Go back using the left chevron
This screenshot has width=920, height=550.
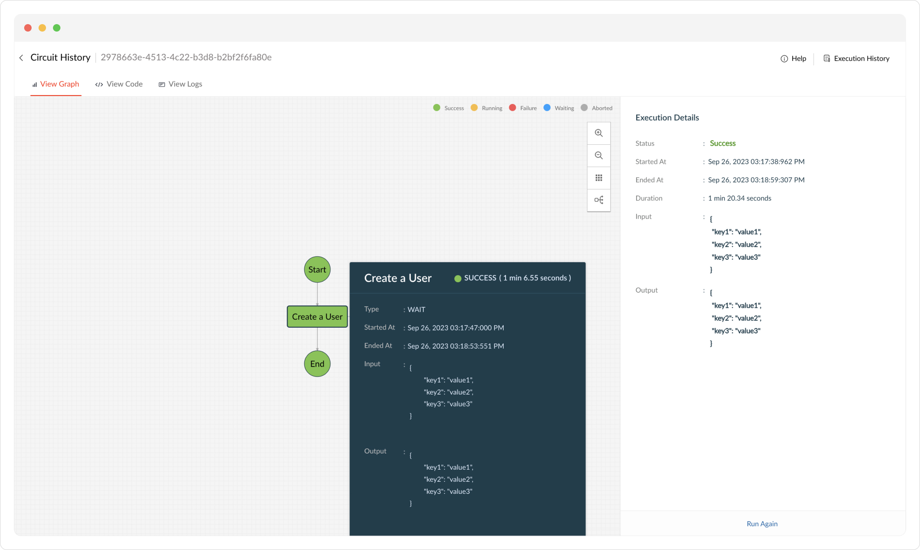21,58
